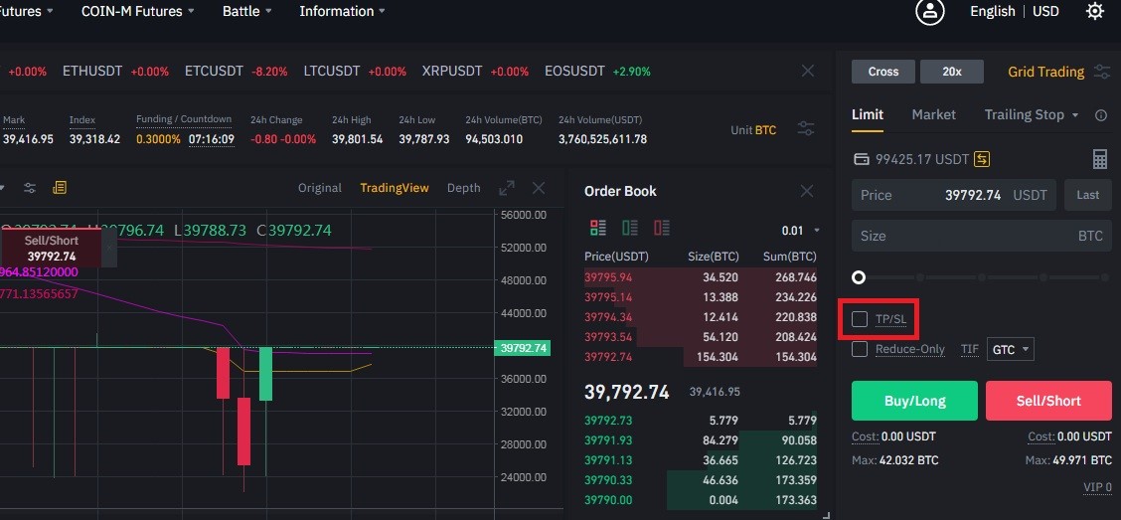Click the 20x leverage button

click(x=952, y=72)
